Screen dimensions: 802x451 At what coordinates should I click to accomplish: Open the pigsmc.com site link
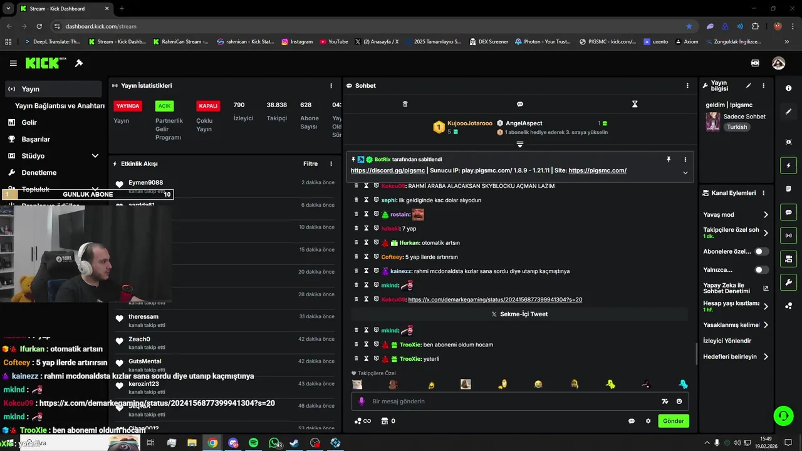pyautogui.click(x=598, y=170)
